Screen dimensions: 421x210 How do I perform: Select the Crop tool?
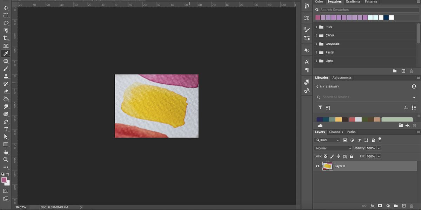pos(6,38)
